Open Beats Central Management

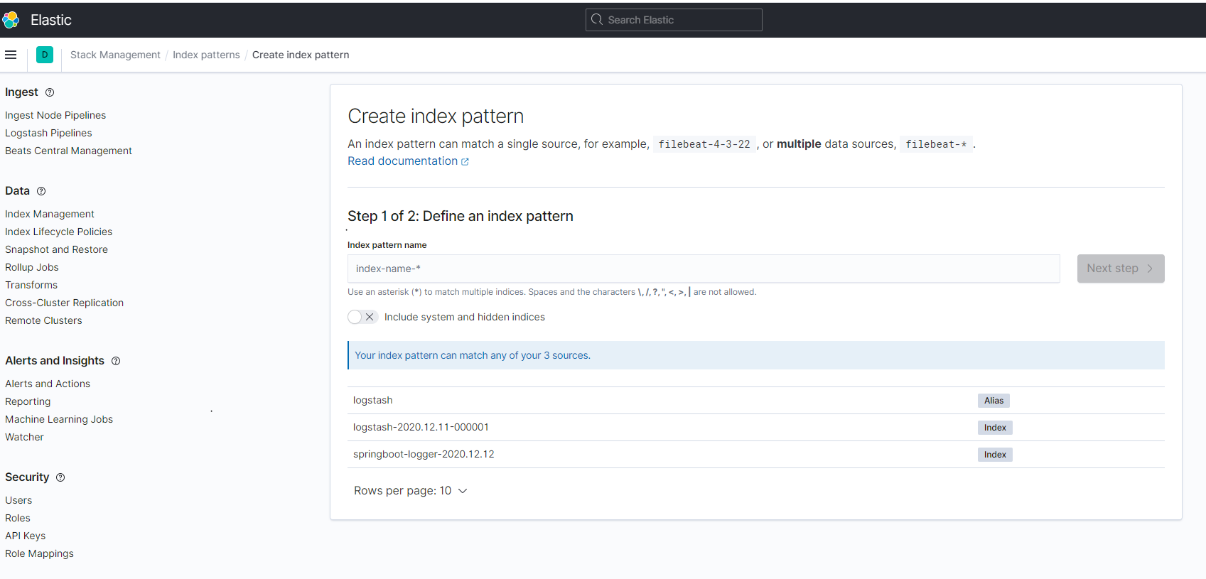point(68,151)
